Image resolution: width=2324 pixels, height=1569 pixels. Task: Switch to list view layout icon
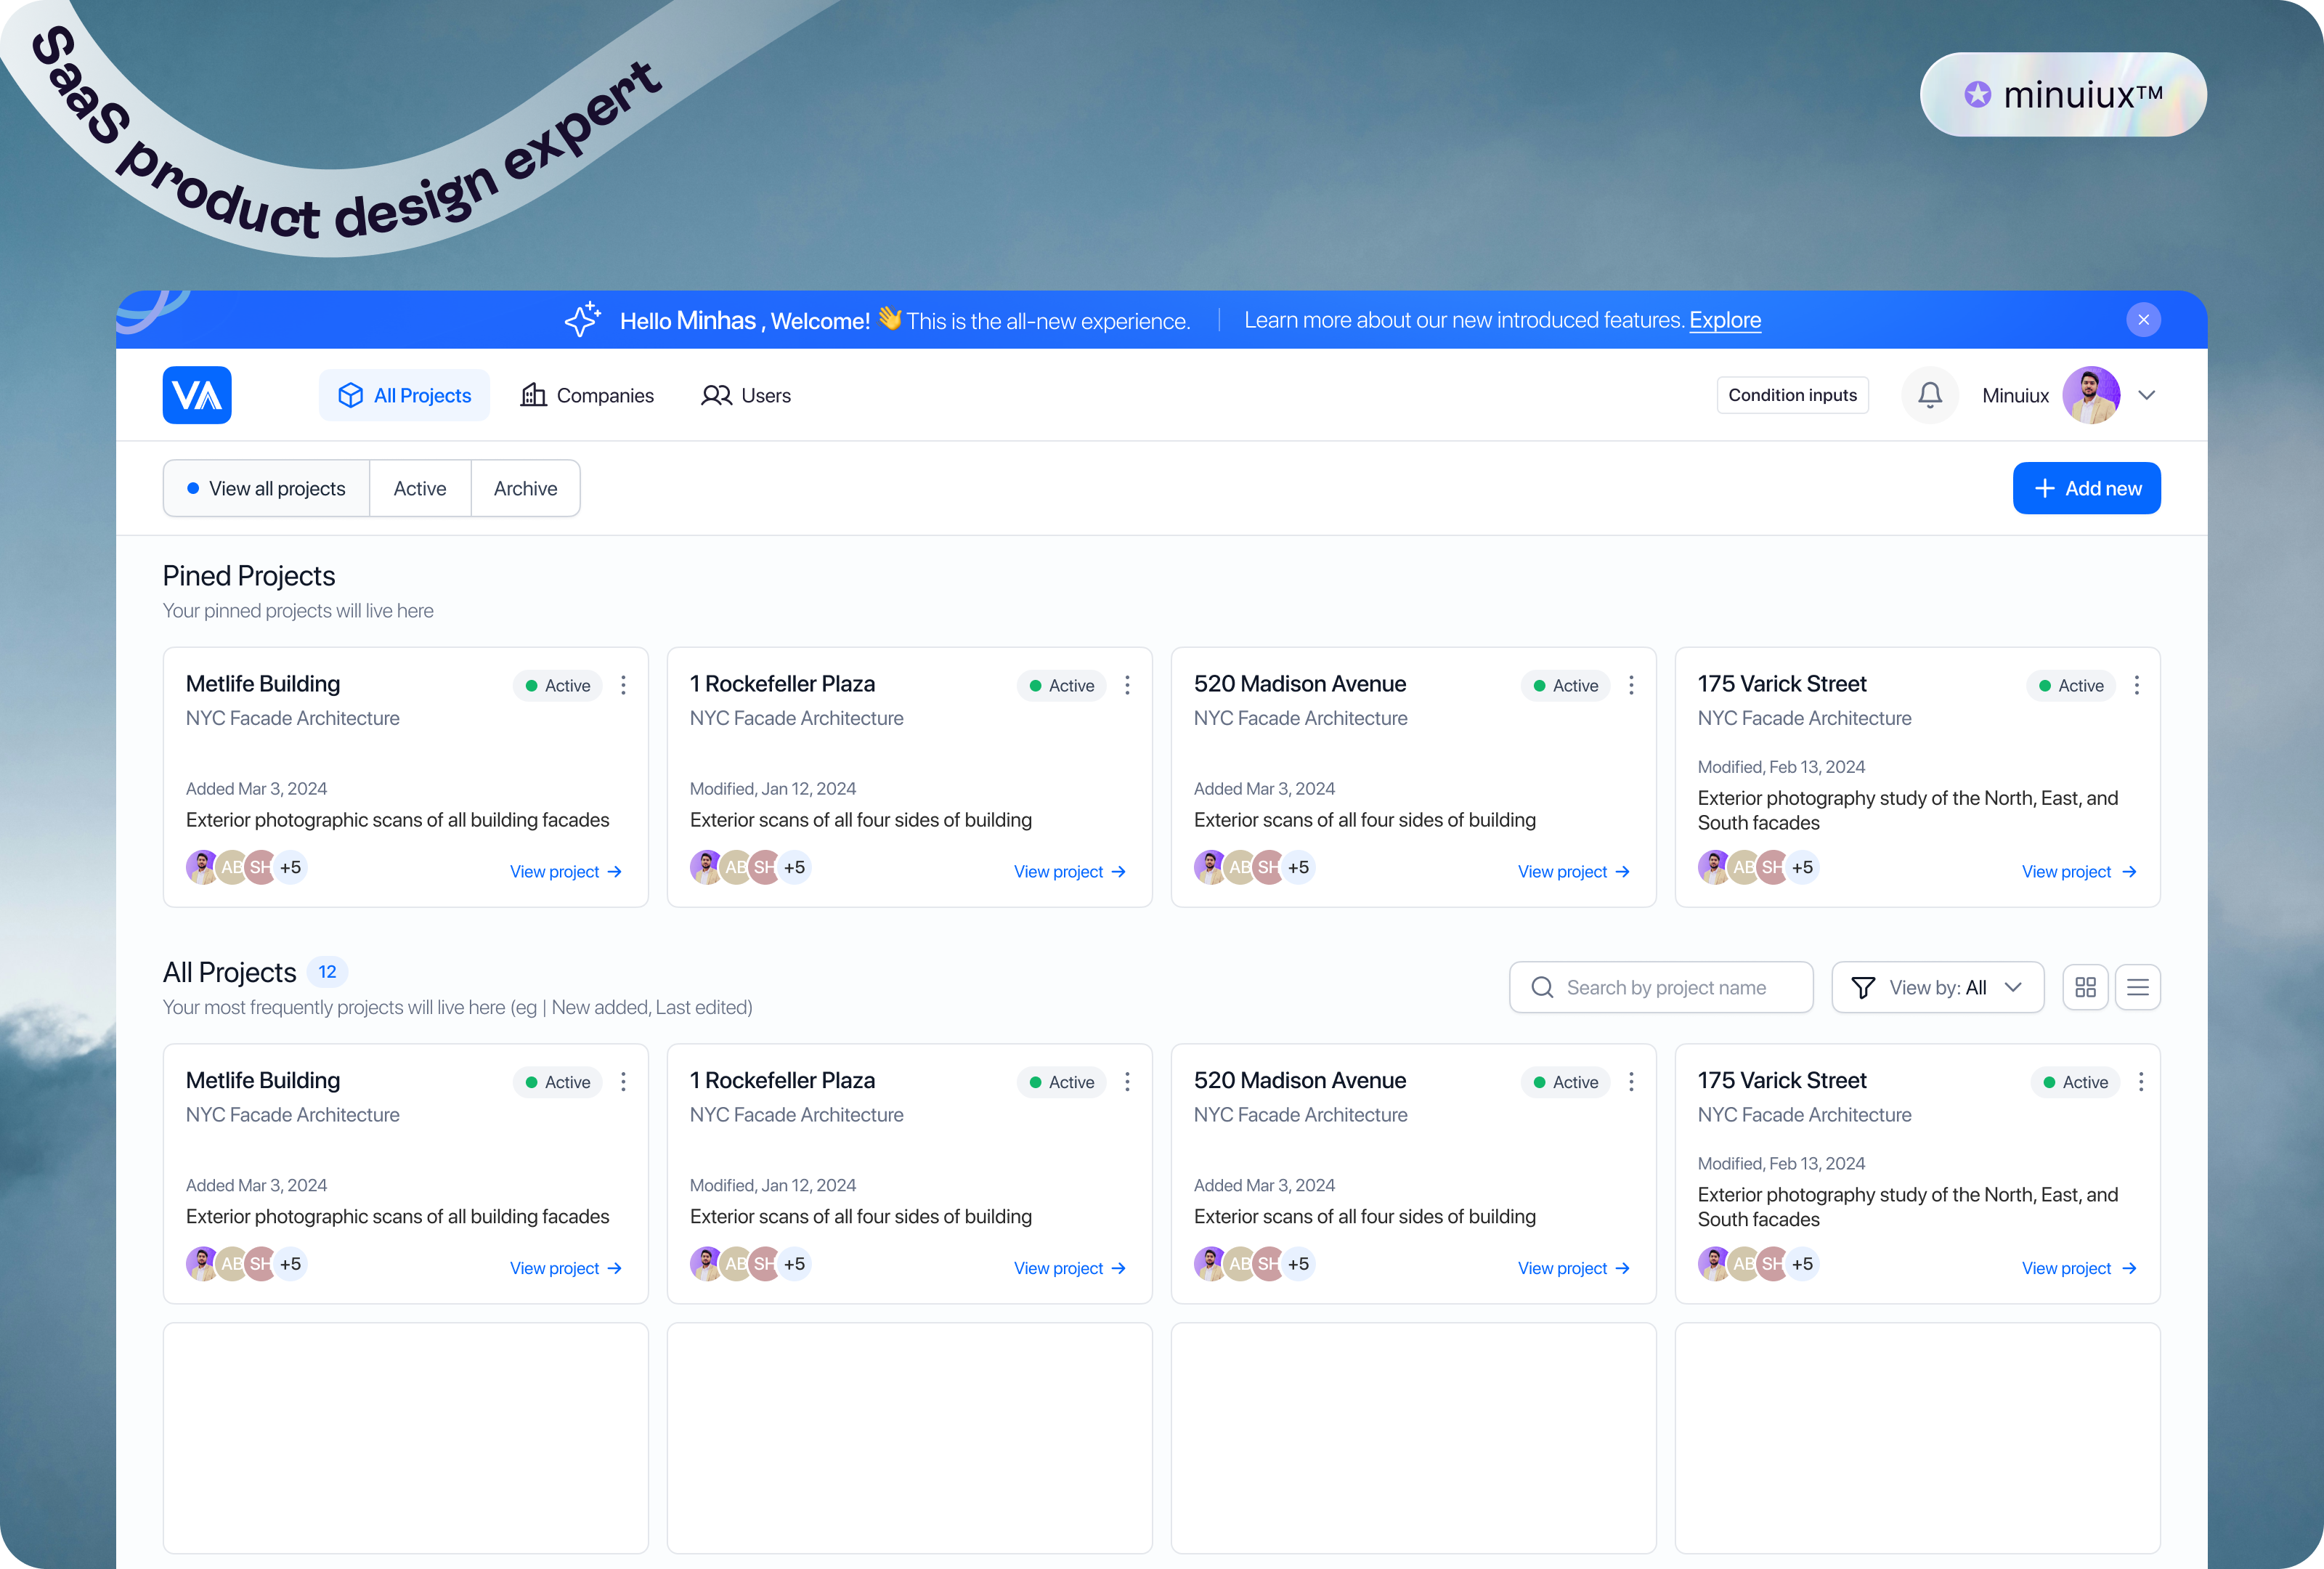point(2137,988)
